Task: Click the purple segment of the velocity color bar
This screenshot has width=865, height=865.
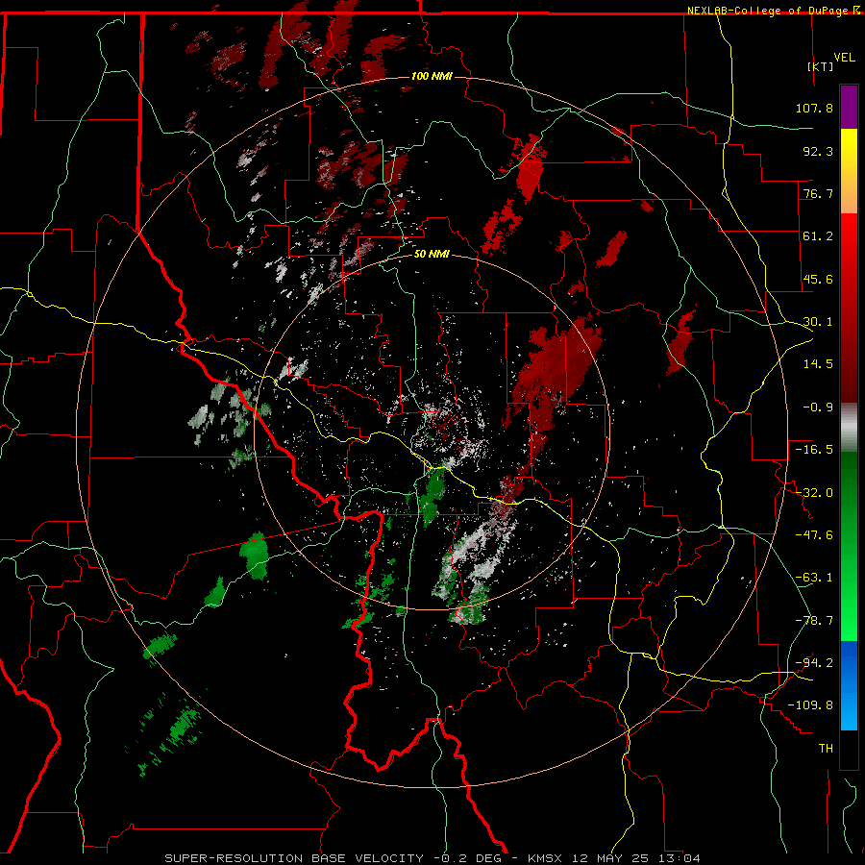Action: tap(849, 107)
